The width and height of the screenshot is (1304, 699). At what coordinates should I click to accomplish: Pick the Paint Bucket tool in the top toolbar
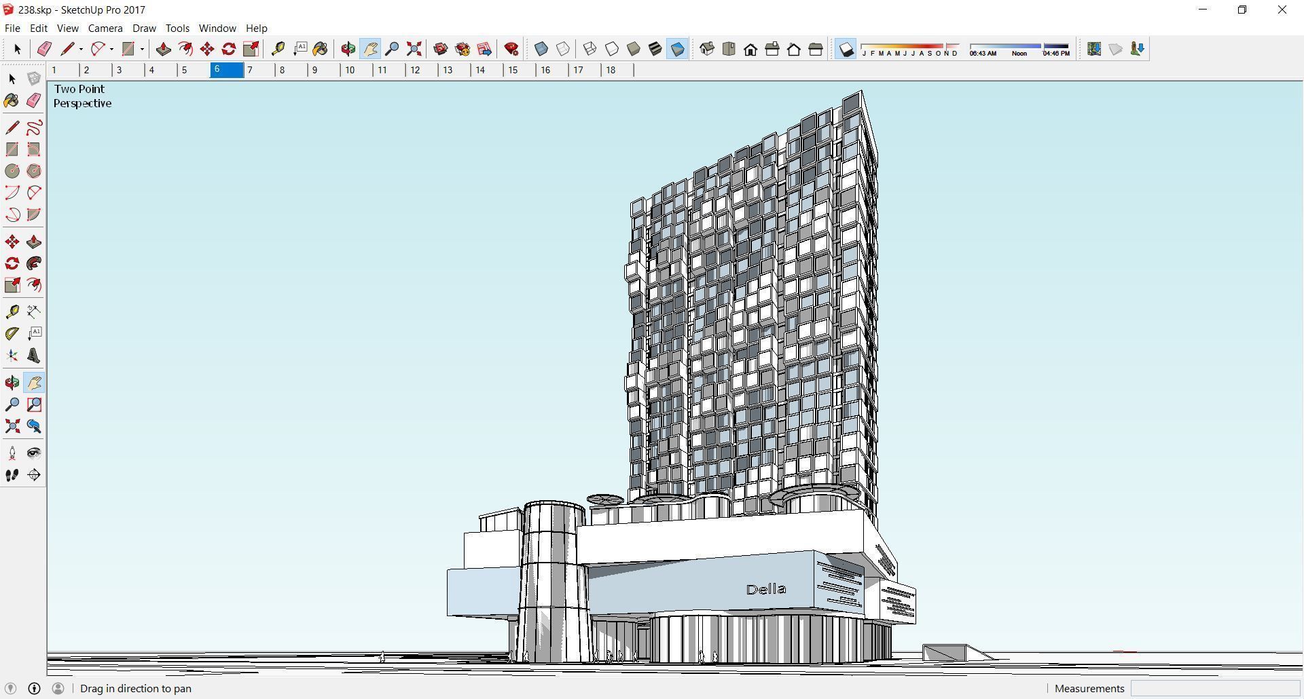pyautogui.click(x=321, y=49)
